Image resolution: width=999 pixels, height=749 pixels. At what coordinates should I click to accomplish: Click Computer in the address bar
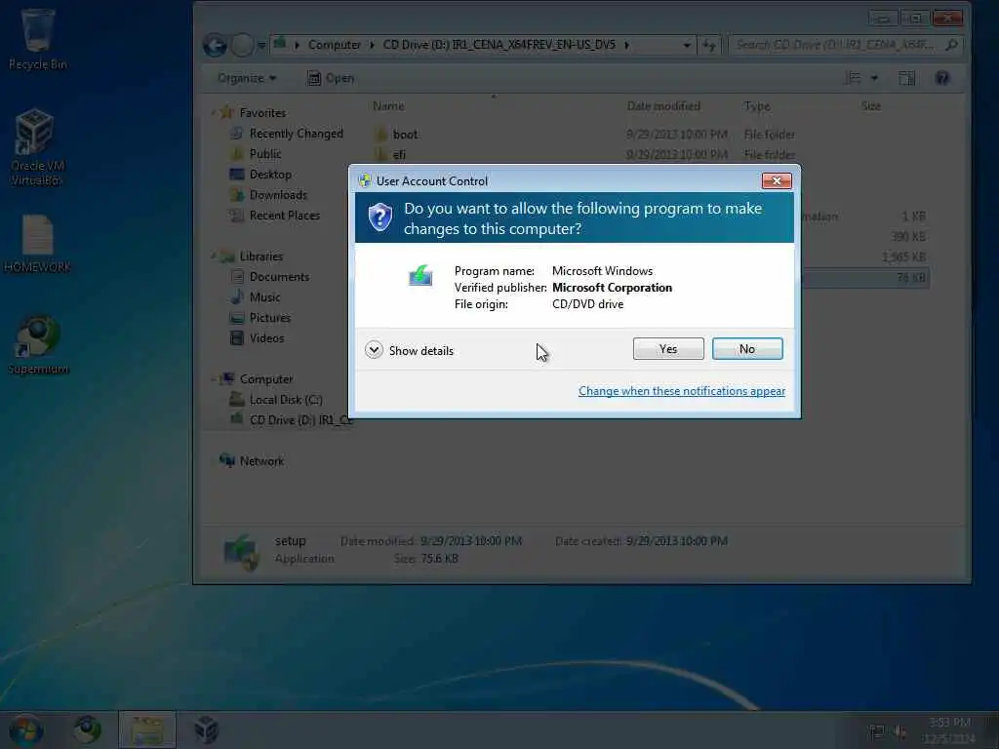[334, 45]
